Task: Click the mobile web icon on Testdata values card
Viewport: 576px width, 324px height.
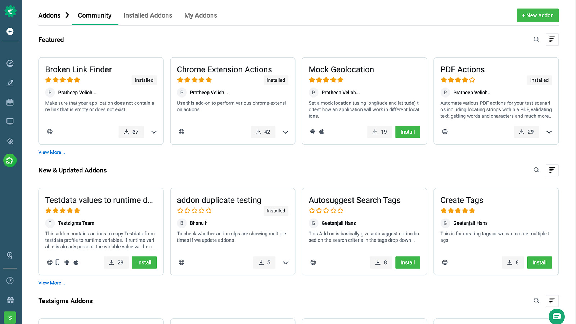Action: tap(58, 262)
